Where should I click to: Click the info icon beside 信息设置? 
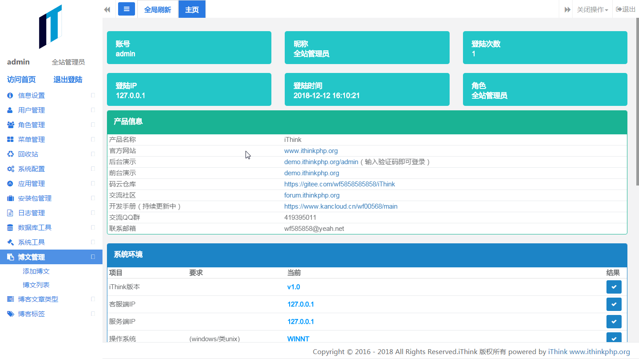[10, 96]
